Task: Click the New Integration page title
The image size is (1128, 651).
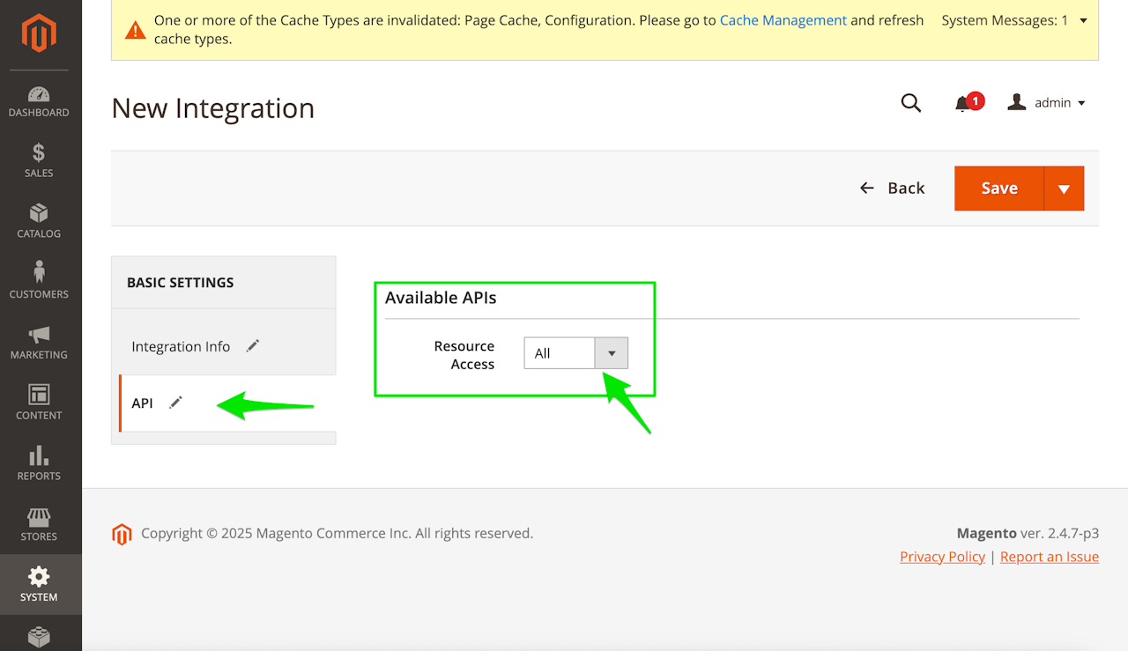Action: pyautogui.click(x=213, y=108)
